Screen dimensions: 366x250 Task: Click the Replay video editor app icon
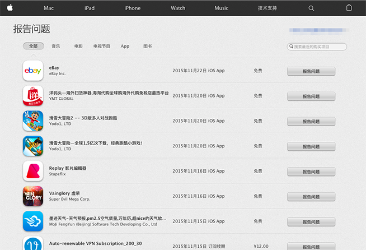33,171
